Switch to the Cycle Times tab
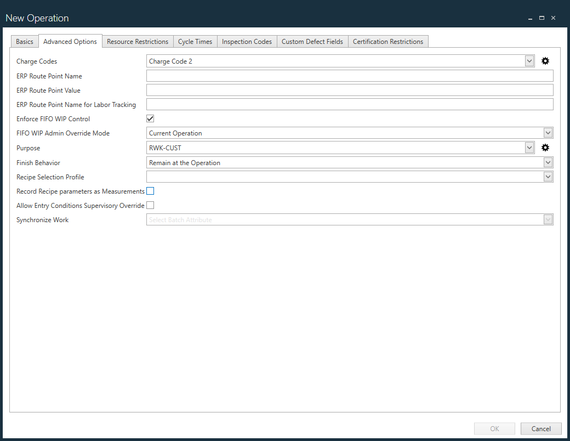Image resolution: width=570 pixels, height=441 pixels. (x=195, y=41)
